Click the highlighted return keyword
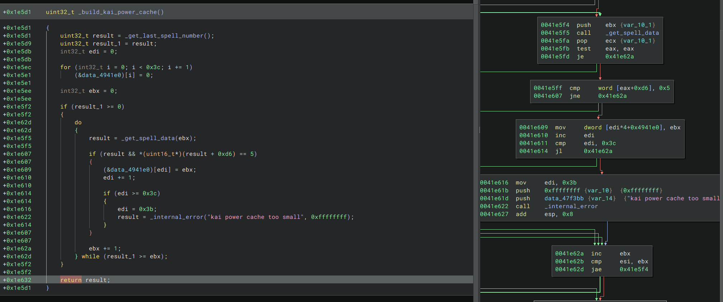This screenshot has width=723, height=302. click(71, 280)
